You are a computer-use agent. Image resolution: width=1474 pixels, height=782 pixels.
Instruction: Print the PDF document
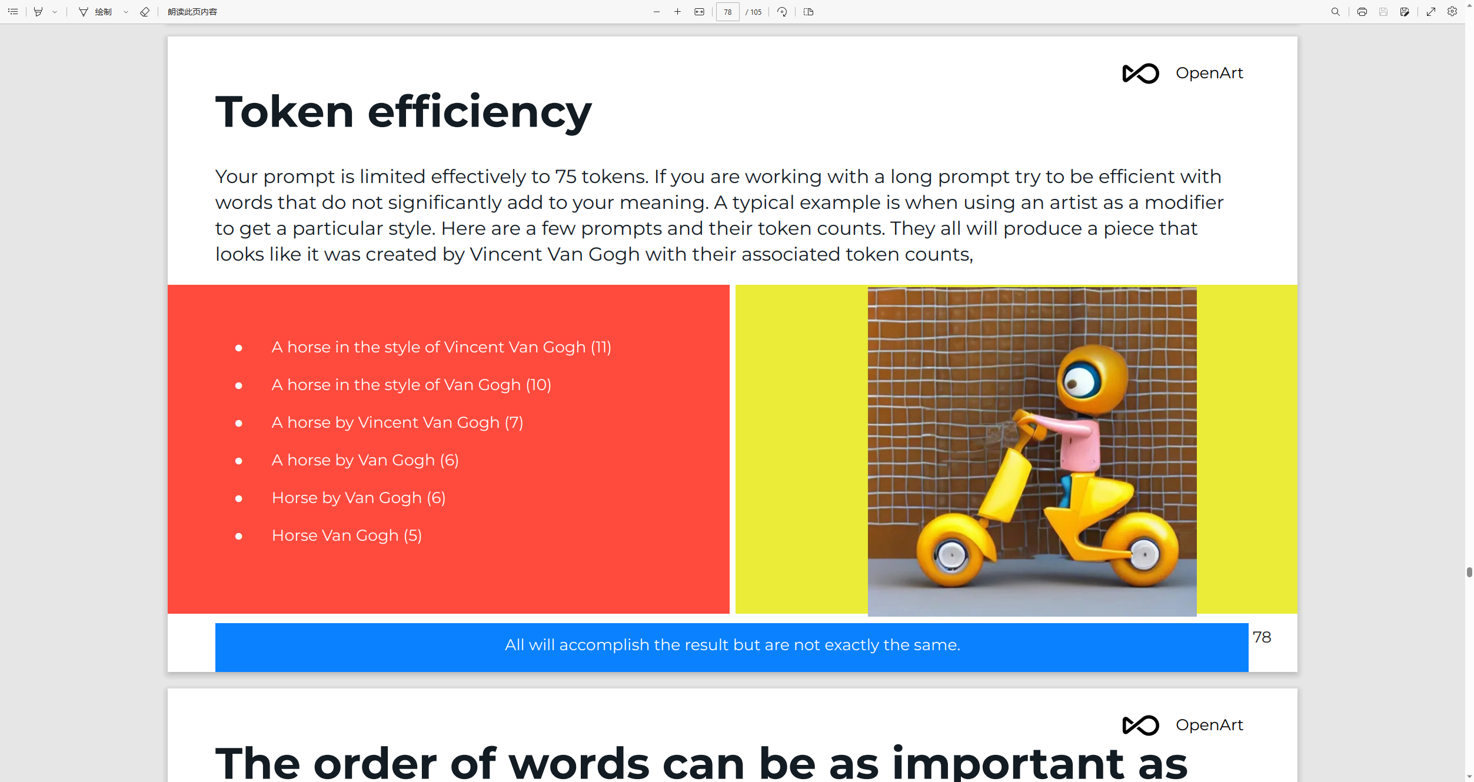(1362, 12)
